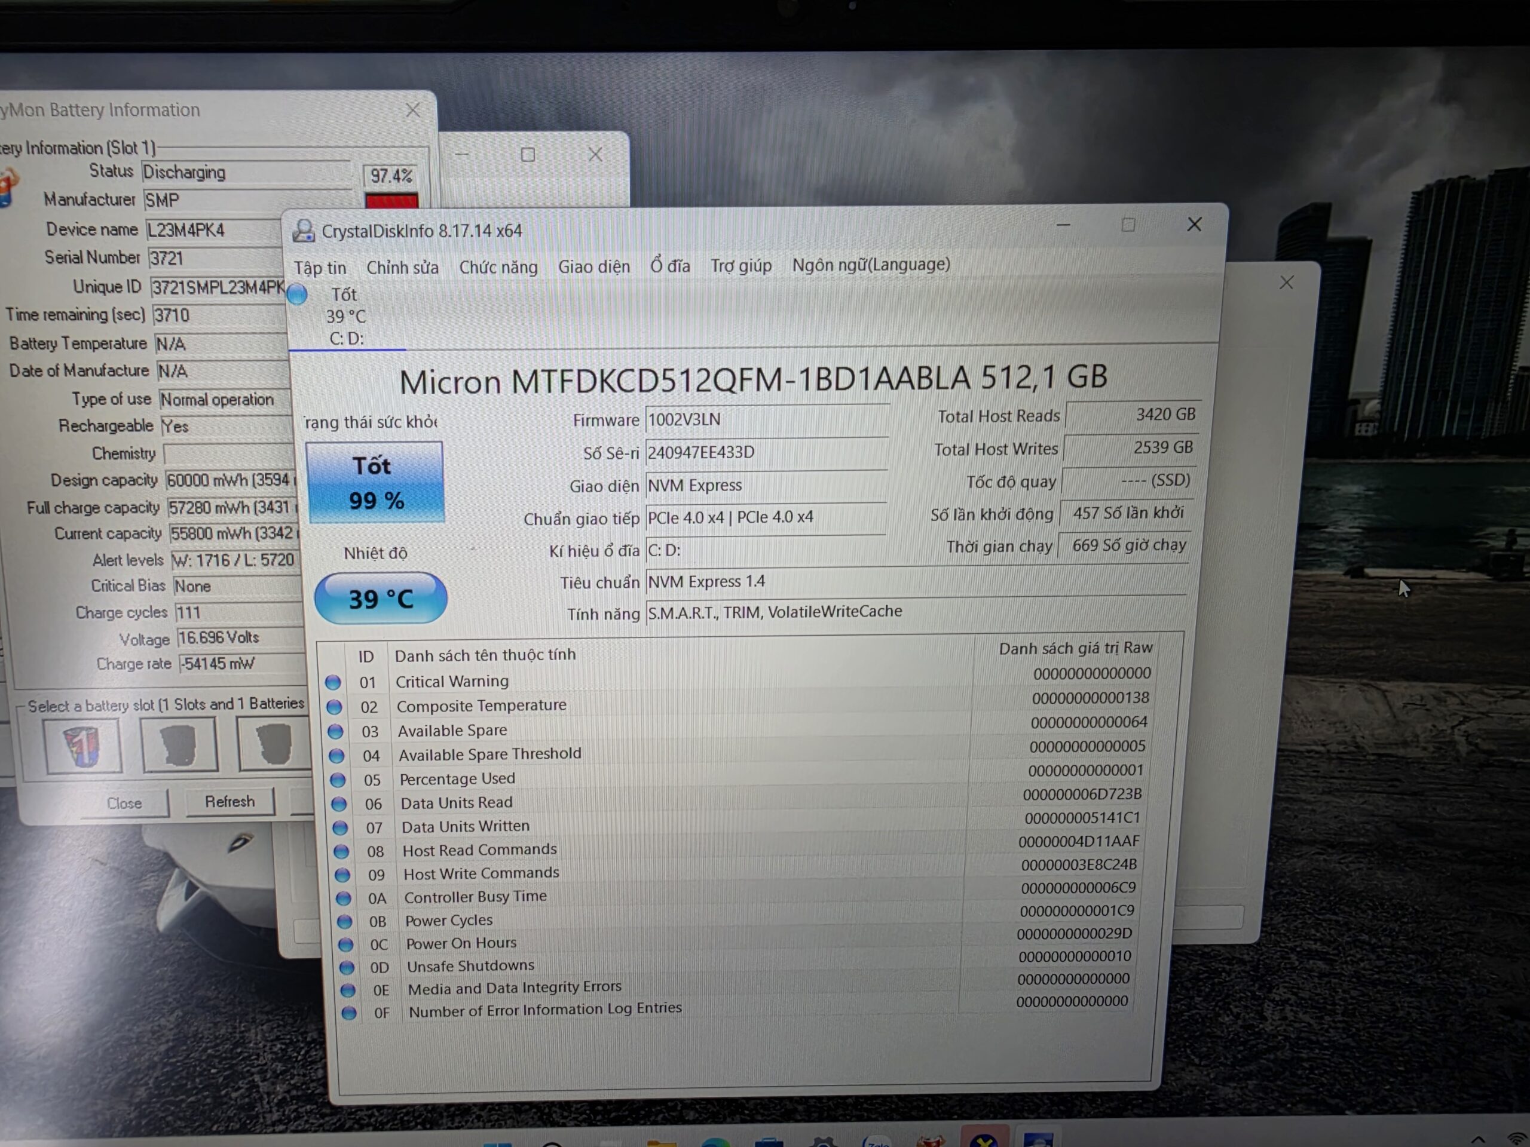Select the disk tab showing Tốt 39 °C
Image resolution: width=1530 pixels, height=1147 pixels.
pos(346,316)
